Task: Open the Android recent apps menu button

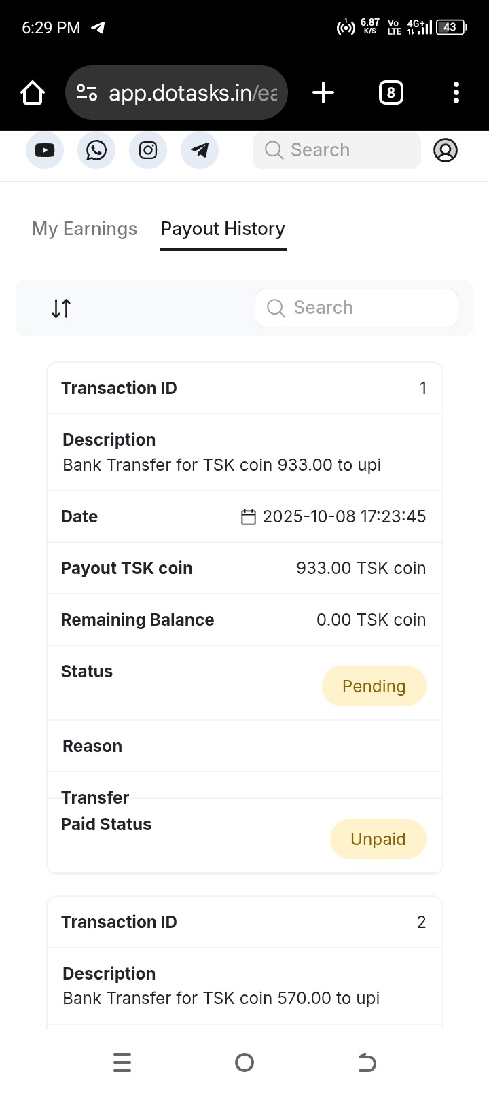Action: tap(122, 1062)
